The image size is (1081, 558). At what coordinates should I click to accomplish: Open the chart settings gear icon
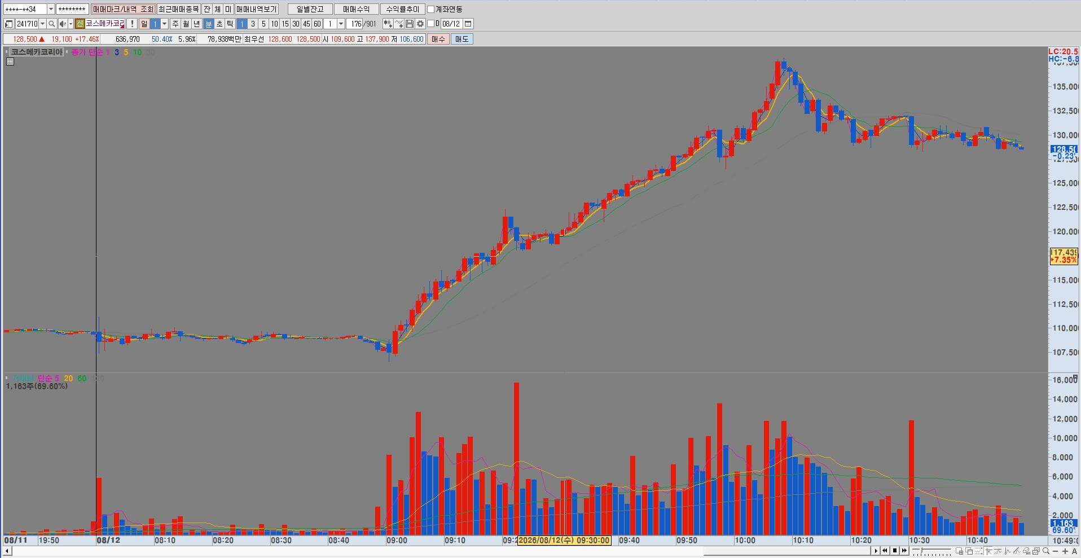tap(420, 24)
